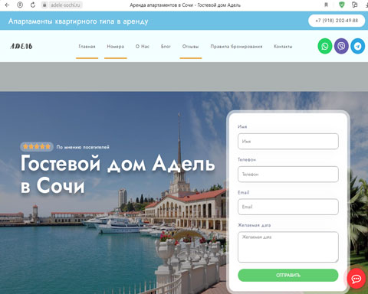The image size is (368, 294).
Task: Click the Апартаменты квартирного типа в аренду banner text
Action: coord(78,21)
